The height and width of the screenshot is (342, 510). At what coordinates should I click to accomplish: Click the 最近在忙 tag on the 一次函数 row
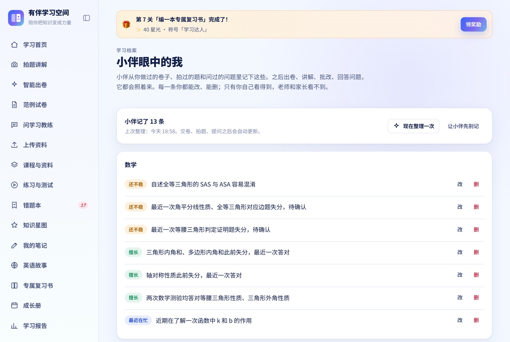138,320
